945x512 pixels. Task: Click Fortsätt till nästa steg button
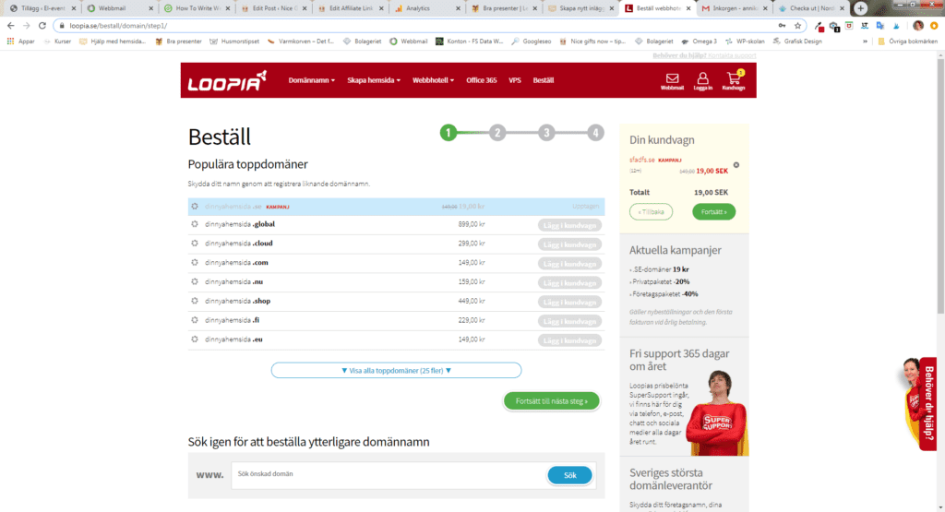(x=552, y=401)
